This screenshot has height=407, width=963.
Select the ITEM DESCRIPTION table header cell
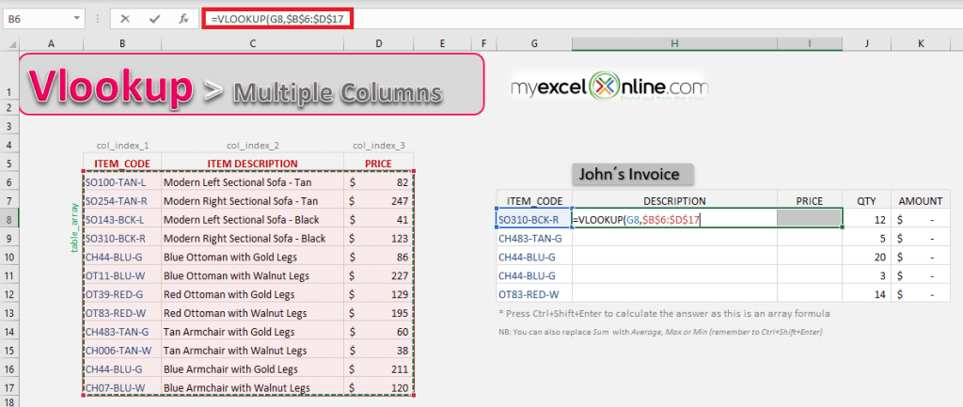(253, 164)
